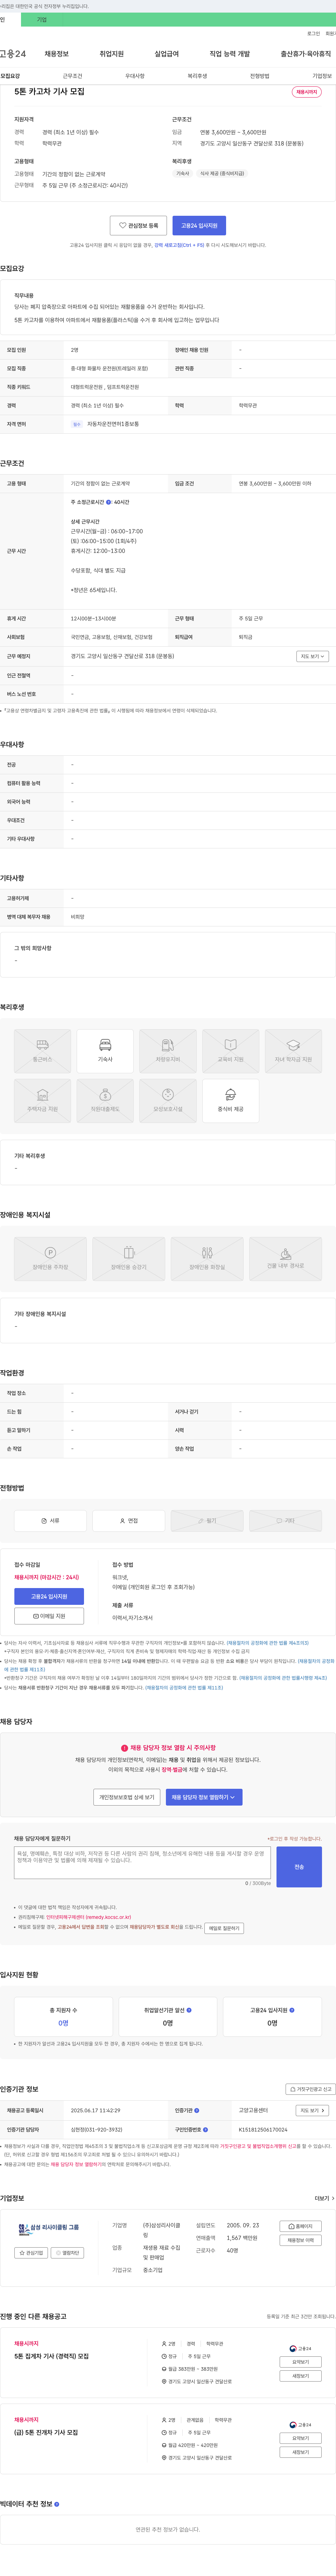Click the inquiry text area for 채용 담당자

[x=142, y=1863]
